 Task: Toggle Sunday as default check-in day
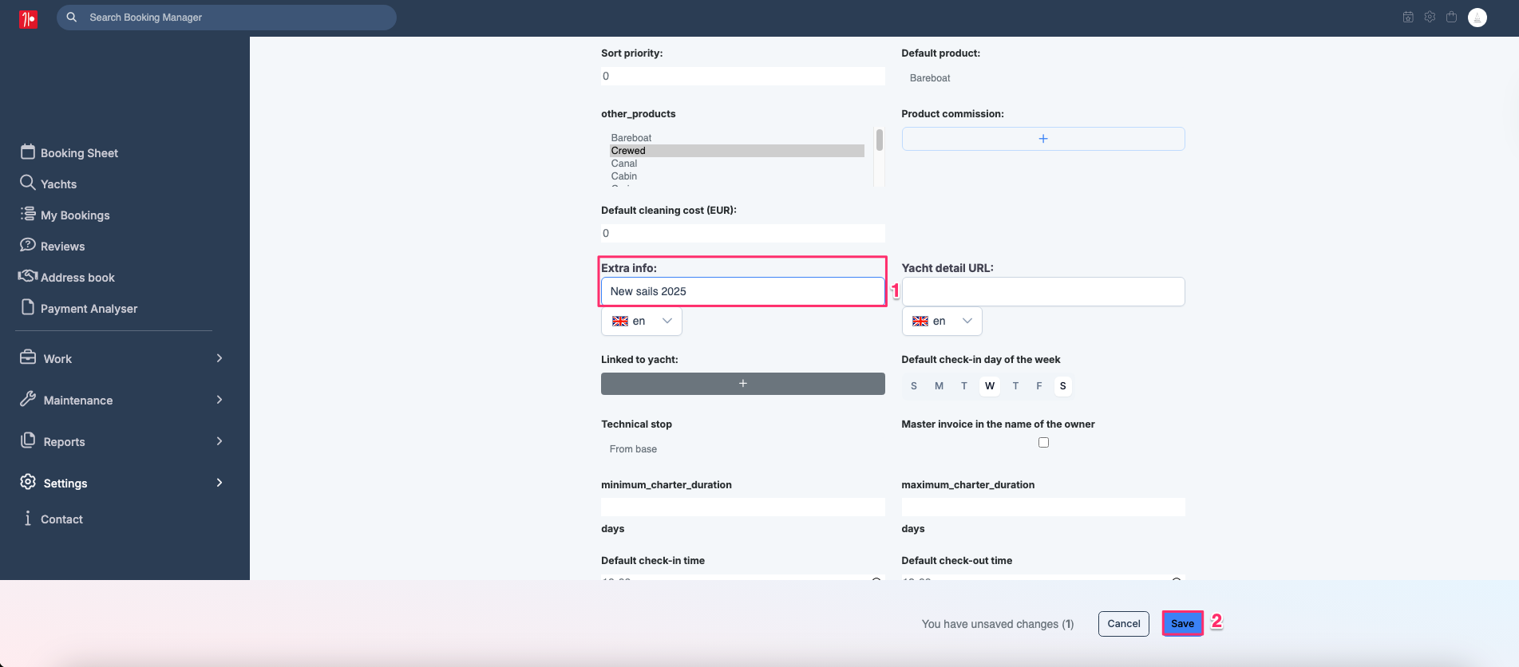pyautogui.click(x=914, y=386)
